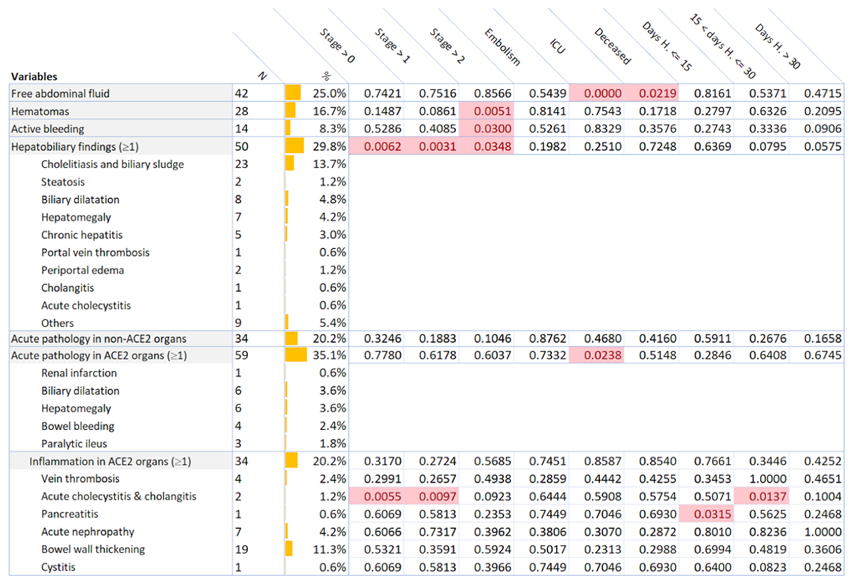Select the Hematomas row label
The image size is (849, 582).
tap(40, 111)
